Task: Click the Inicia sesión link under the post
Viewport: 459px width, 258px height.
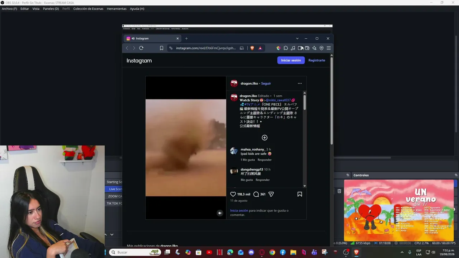Action: [x=239, y=211]
